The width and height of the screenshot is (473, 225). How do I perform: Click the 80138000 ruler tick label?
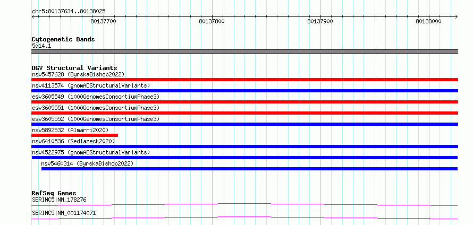click(x=429, y=21)
